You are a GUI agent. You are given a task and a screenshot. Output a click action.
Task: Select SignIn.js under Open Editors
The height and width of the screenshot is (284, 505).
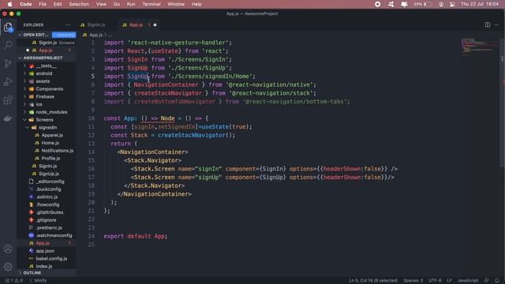[x=47, y=43]
